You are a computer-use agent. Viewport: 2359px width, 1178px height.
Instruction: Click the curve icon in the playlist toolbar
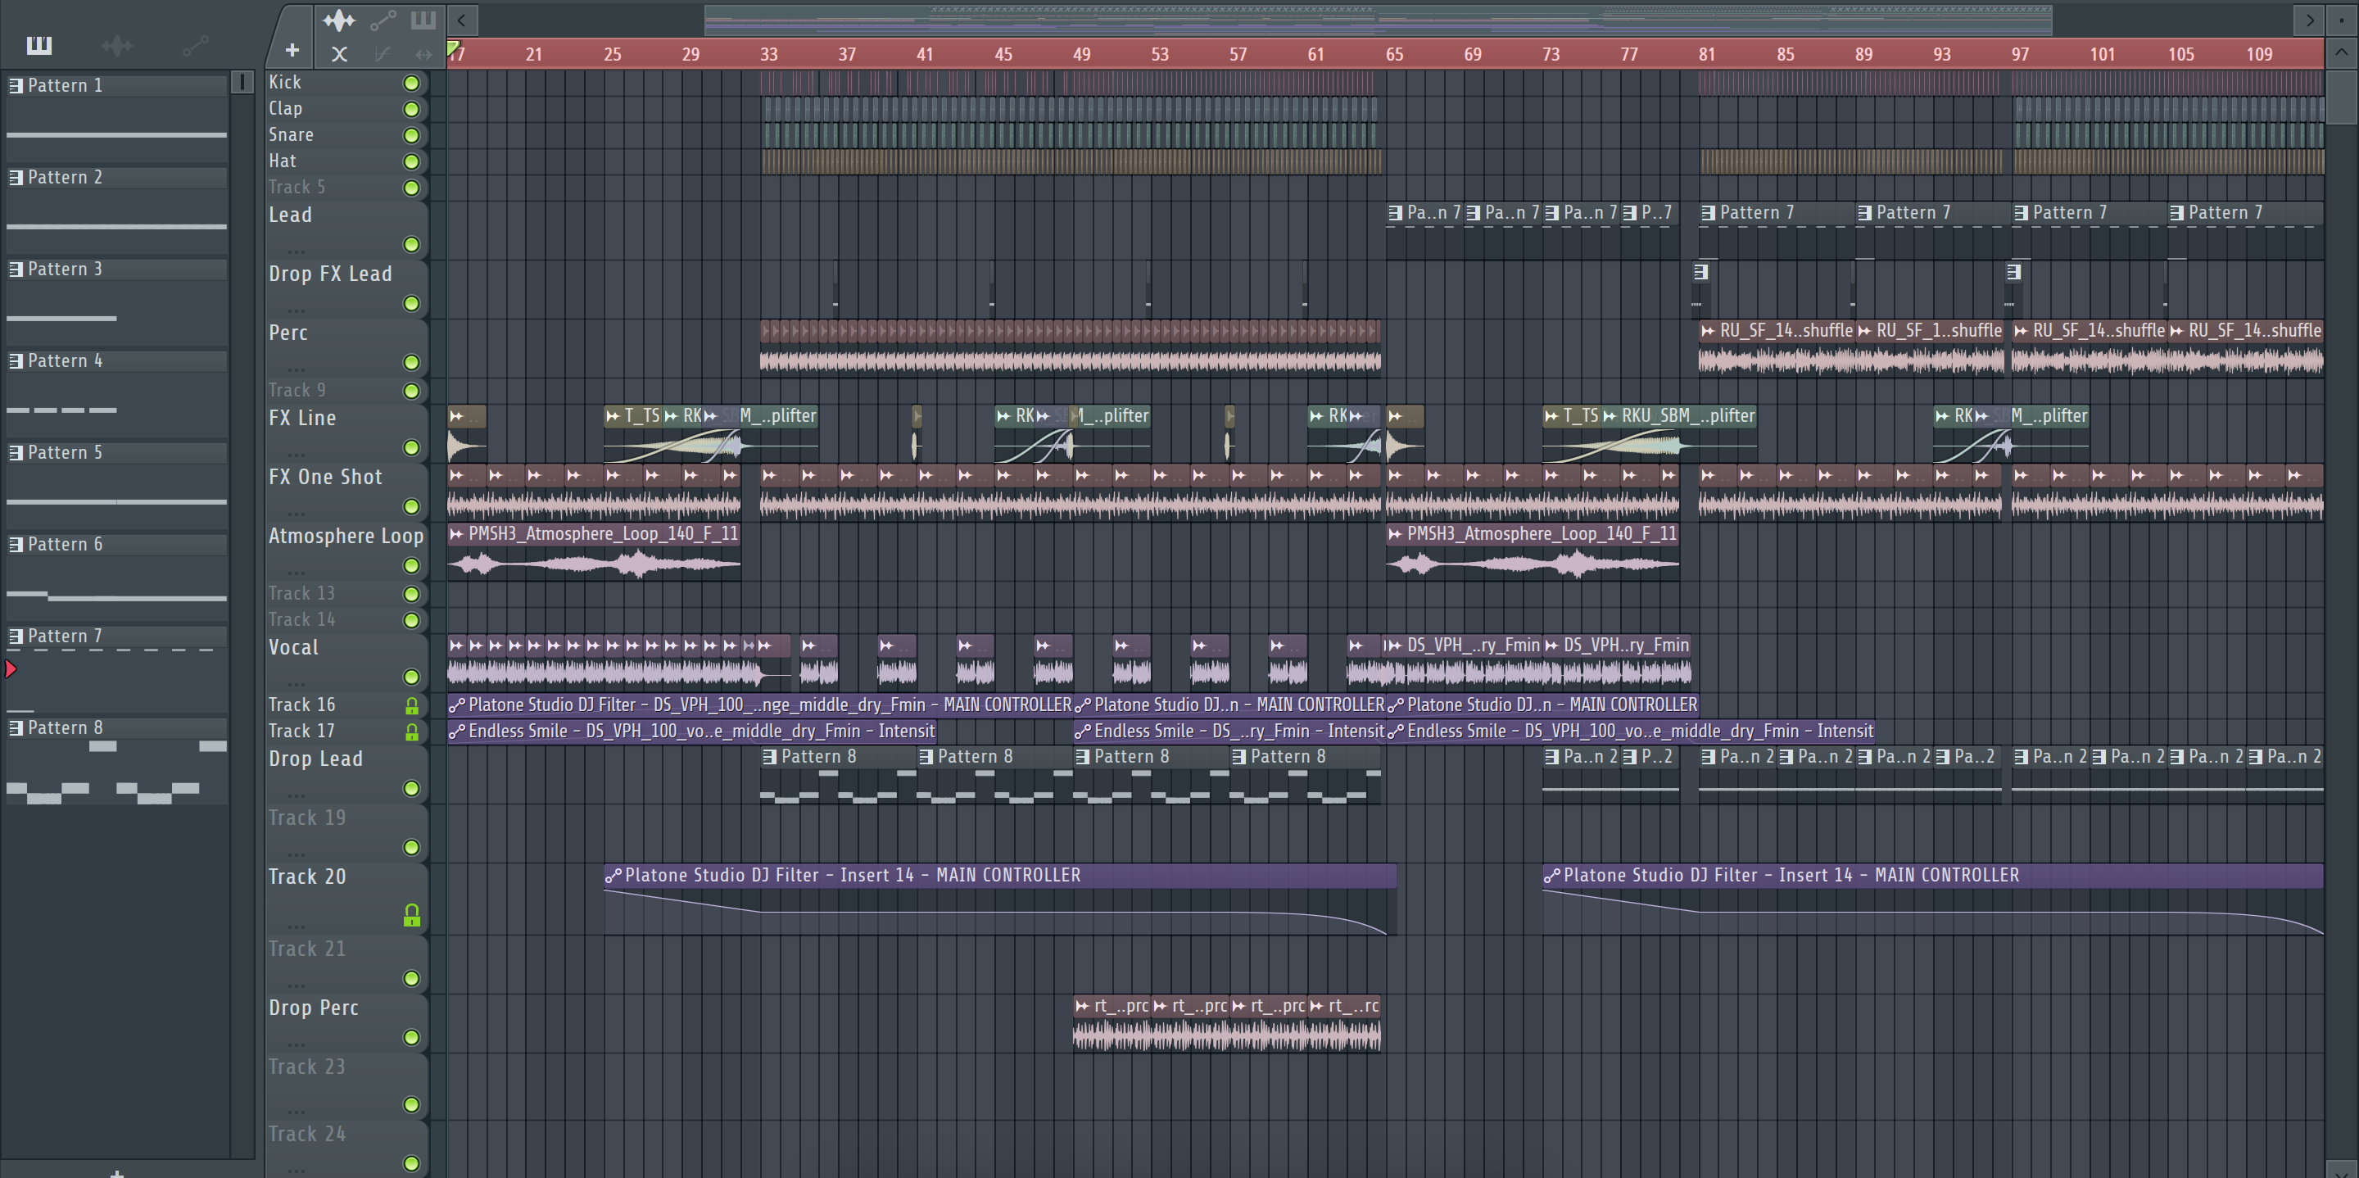coord(383,54)
